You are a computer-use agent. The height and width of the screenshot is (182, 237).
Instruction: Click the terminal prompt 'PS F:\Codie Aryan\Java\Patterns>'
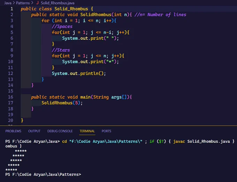[43, 174]
